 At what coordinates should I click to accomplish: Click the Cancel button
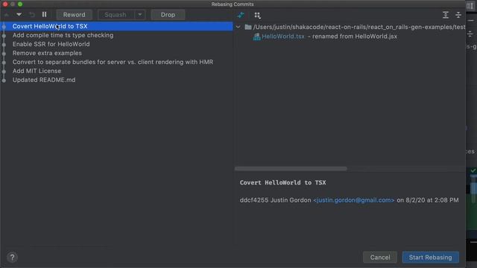(380, 258)
